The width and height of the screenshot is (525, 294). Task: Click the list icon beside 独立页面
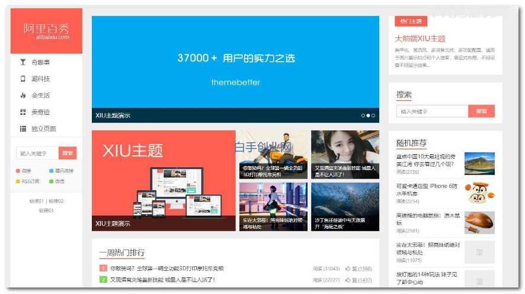(23, 129)
